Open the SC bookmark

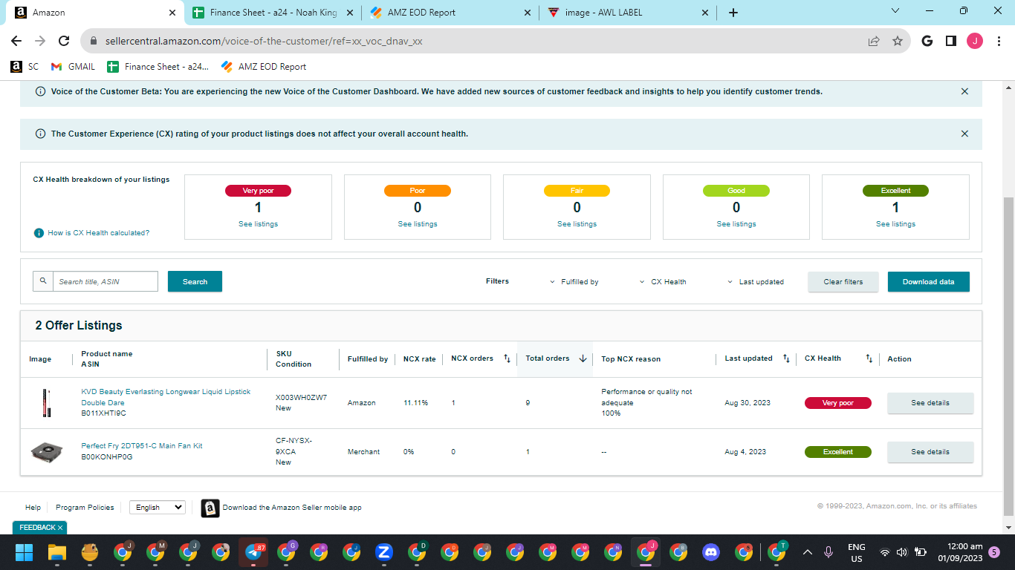pos(25,67)
